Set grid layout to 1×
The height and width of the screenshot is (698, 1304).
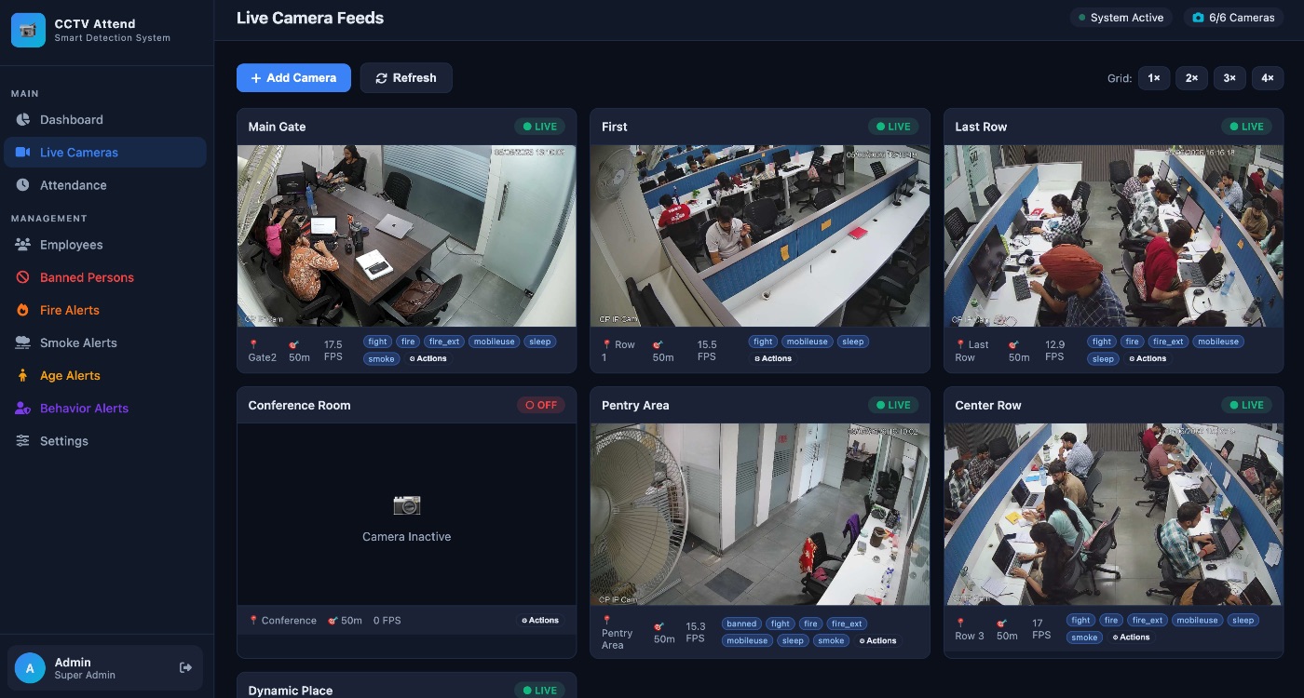point(1154,78)
